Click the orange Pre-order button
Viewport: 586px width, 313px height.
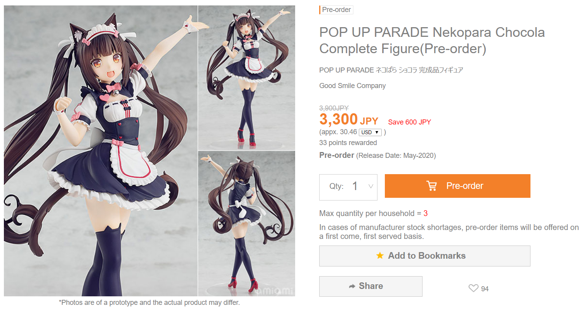[x=457, y=186]
